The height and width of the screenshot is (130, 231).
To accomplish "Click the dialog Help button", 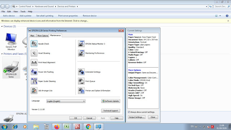I will [x=117, y=118].
